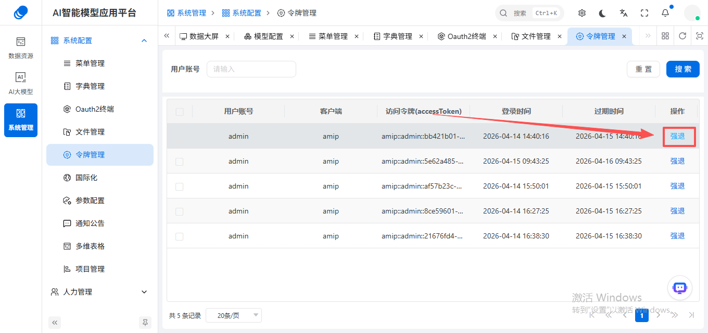Enter fullscreen mode via top icon

(644, 13)
